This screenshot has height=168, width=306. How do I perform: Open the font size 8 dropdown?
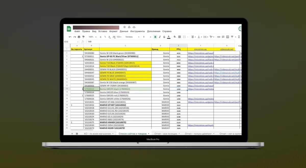click(x=147, y=37)
